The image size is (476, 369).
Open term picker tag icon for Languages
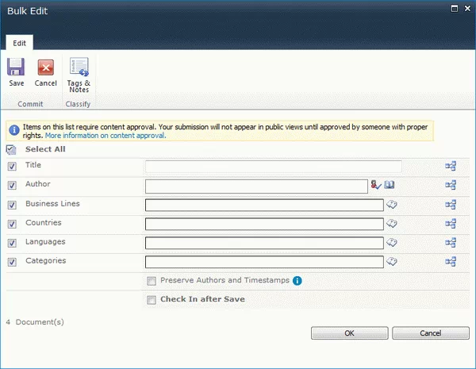click(392, 243)
